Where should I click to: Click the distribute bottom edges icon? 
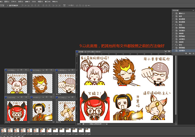(x=49, y=5)
